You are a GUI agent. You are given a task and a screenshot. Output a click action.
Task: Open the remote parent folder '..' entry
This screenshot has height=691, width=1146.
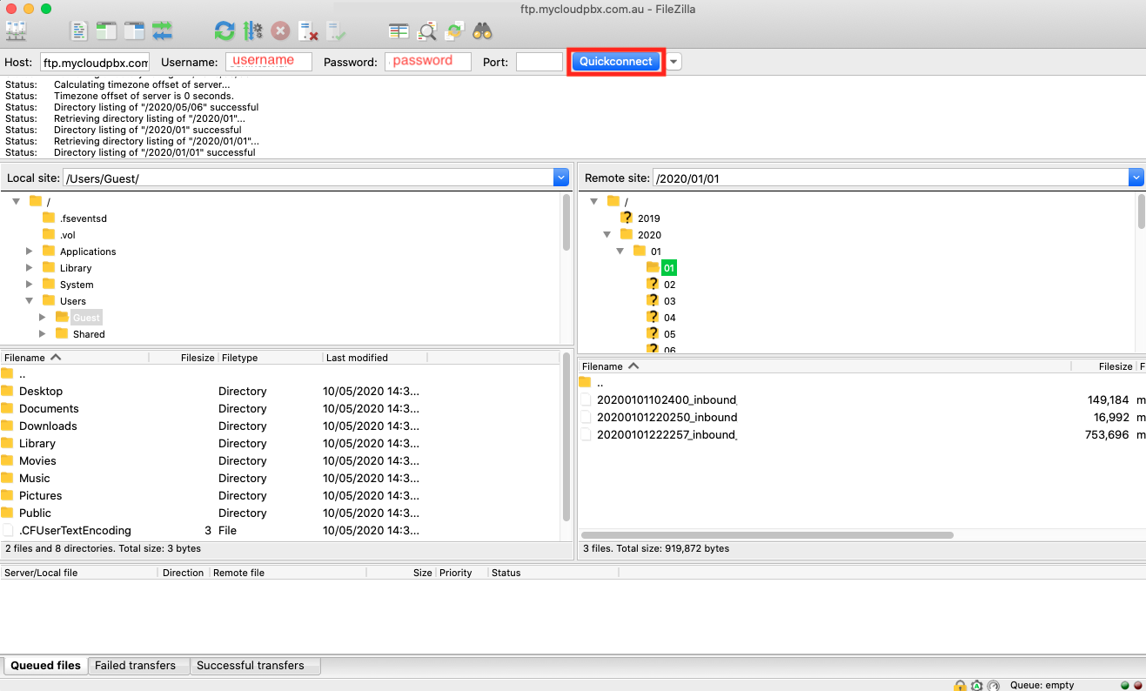pyautogui.click(x=592, y=383)
